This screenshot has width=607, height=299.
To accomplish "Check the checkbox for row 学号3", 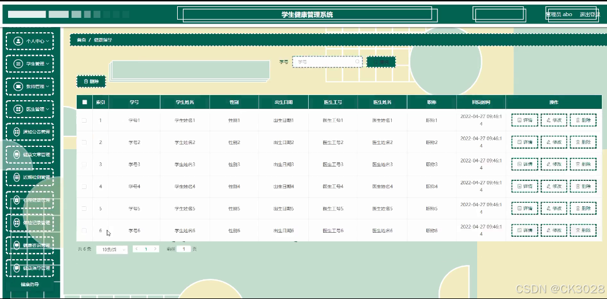I will (84, 165).
